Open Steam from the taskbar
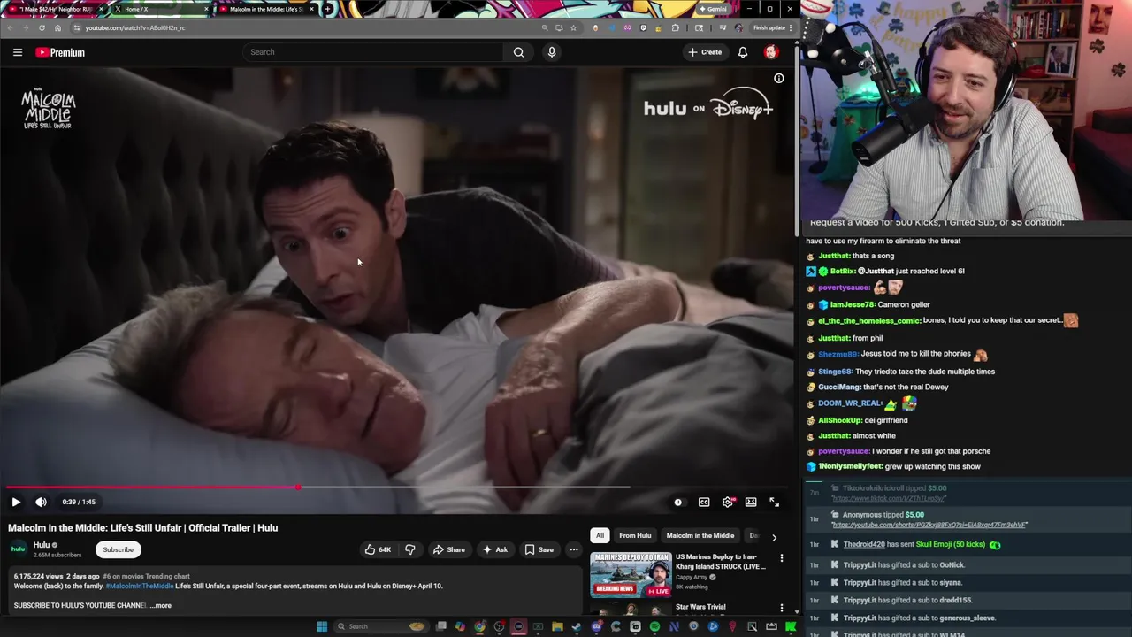Viewport: 1132px width, 637px height. coord(577,626)
